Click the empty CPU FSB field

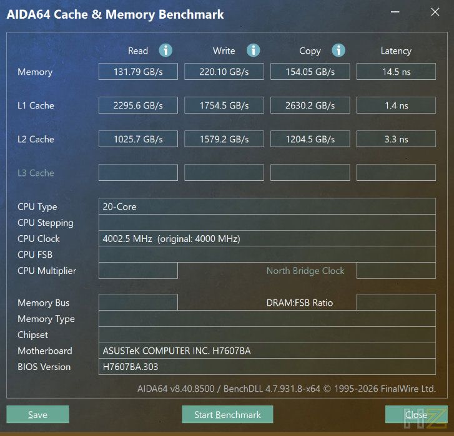(x=267, y=254)
